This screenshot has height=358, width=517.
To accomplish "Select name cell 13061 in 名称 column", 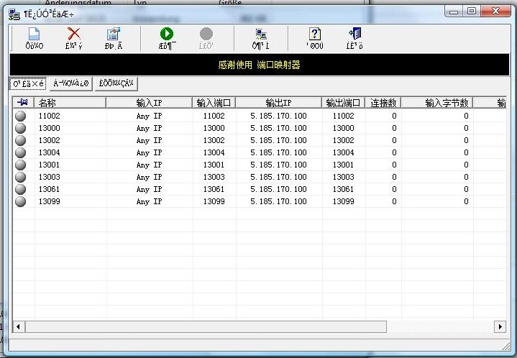I will click(50, 189).
